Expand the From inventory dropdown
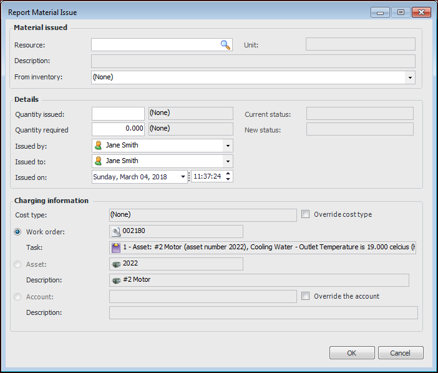 (410, 77)
